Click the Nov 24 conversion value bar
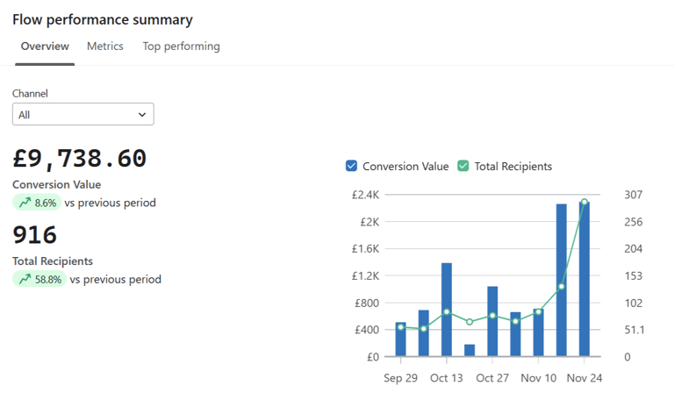 [x=584, y=279]
